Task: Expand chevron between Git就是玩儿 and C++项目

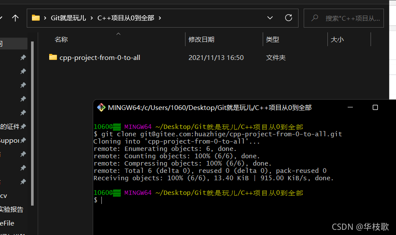Action: 91,18
